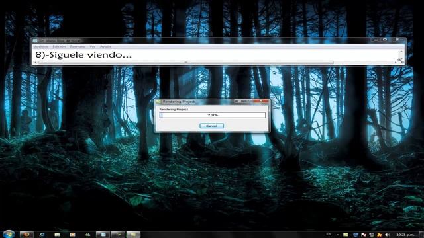Click the ES language indicator in tray
The height and width of the screenshot is (238, 424).
tap(329, 234)
